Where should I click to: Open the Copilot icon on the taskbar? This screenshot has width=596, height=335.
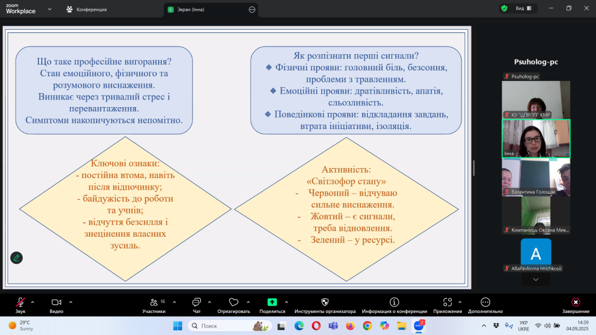(x=384, y=326)
